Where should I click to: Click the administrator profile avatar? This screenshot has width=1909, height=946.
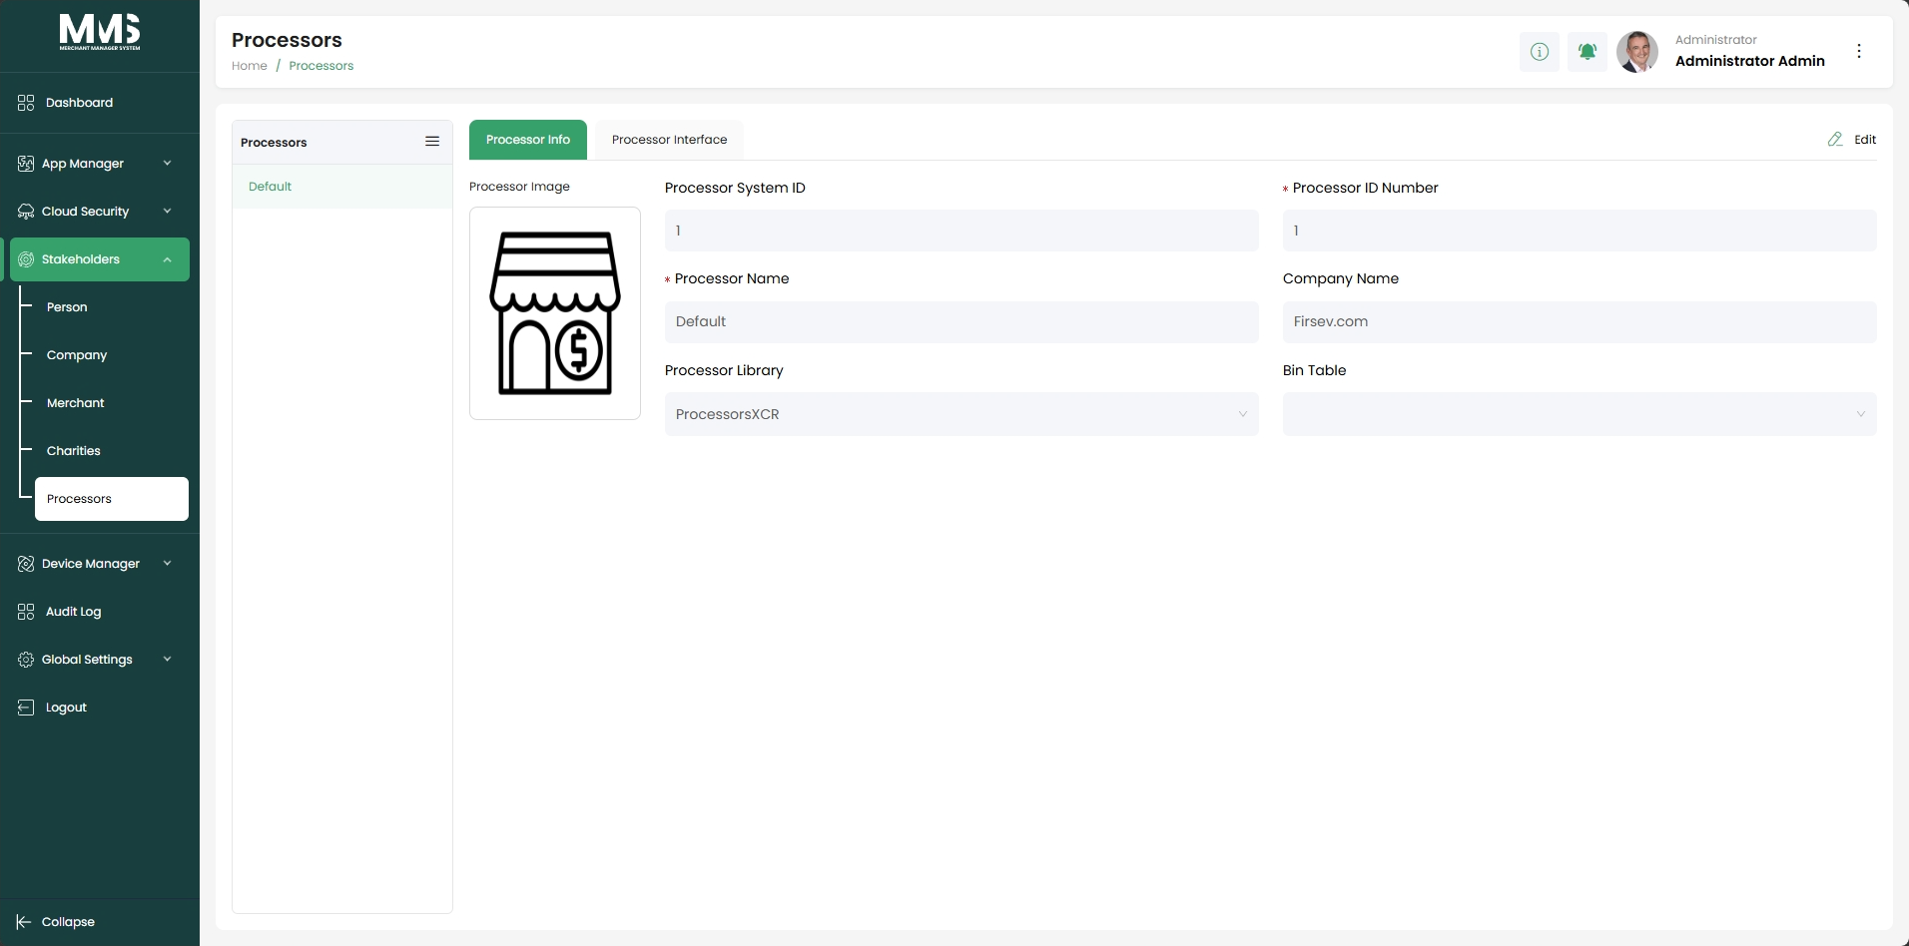[1637, 52]
